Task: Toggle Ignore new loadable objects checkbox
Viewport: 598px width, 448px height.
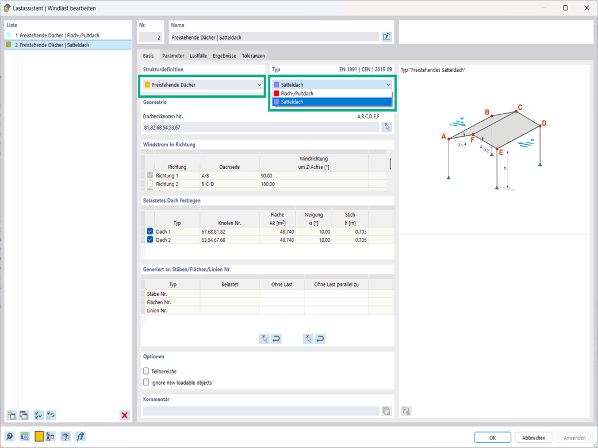Action: pos(146,382)
